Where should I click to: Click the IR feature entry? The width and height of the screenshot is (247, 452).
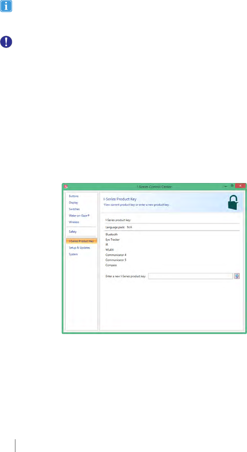(107, 244)
